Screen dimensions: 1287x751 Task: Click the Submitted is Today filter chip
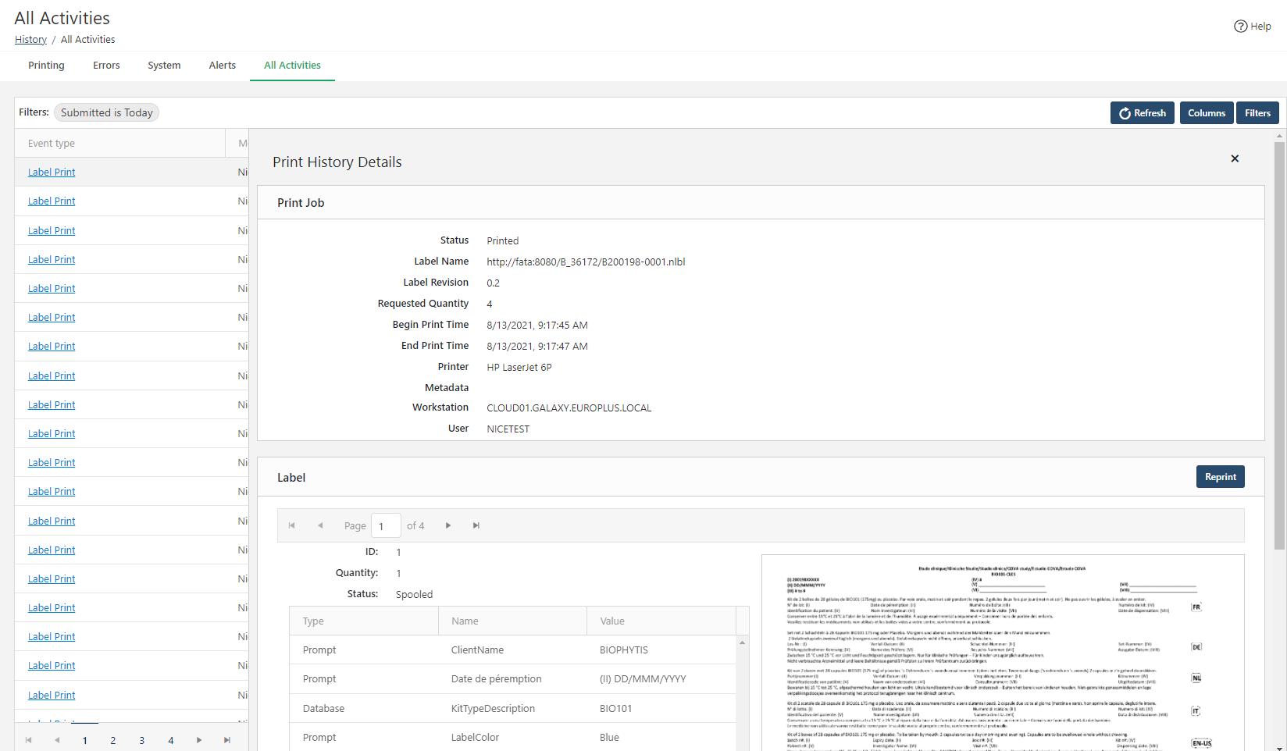tap(107, 113)
